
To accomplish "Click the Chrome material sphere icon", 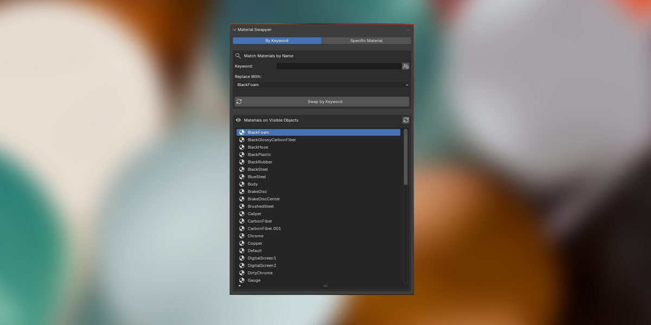I will coord(242,236).
